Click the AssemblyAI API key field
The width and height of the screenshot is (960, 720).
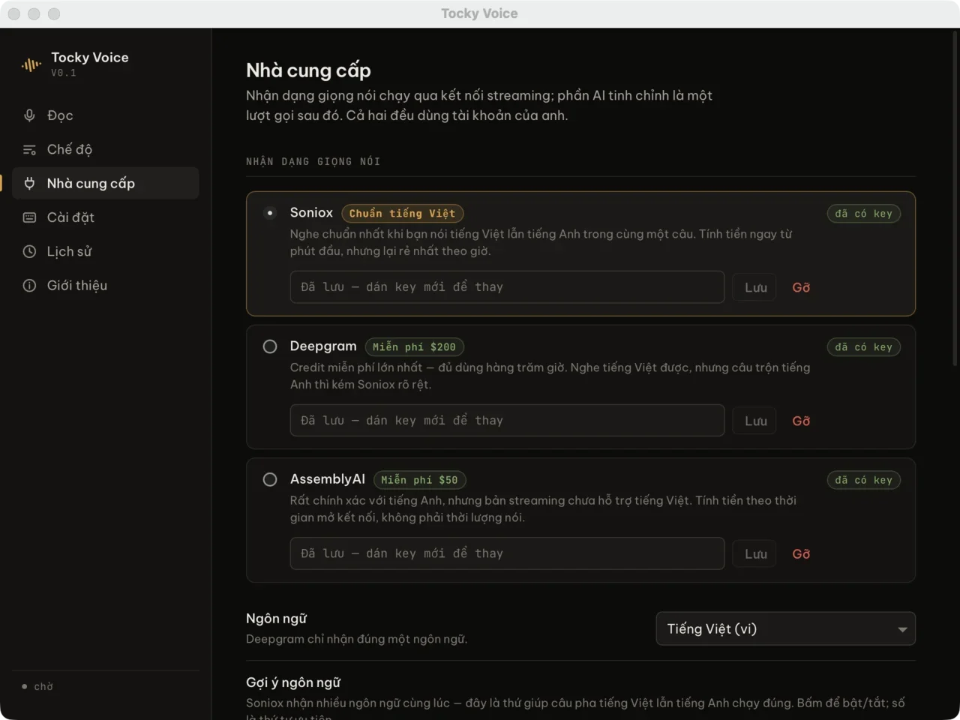click(x=507, y=553)
